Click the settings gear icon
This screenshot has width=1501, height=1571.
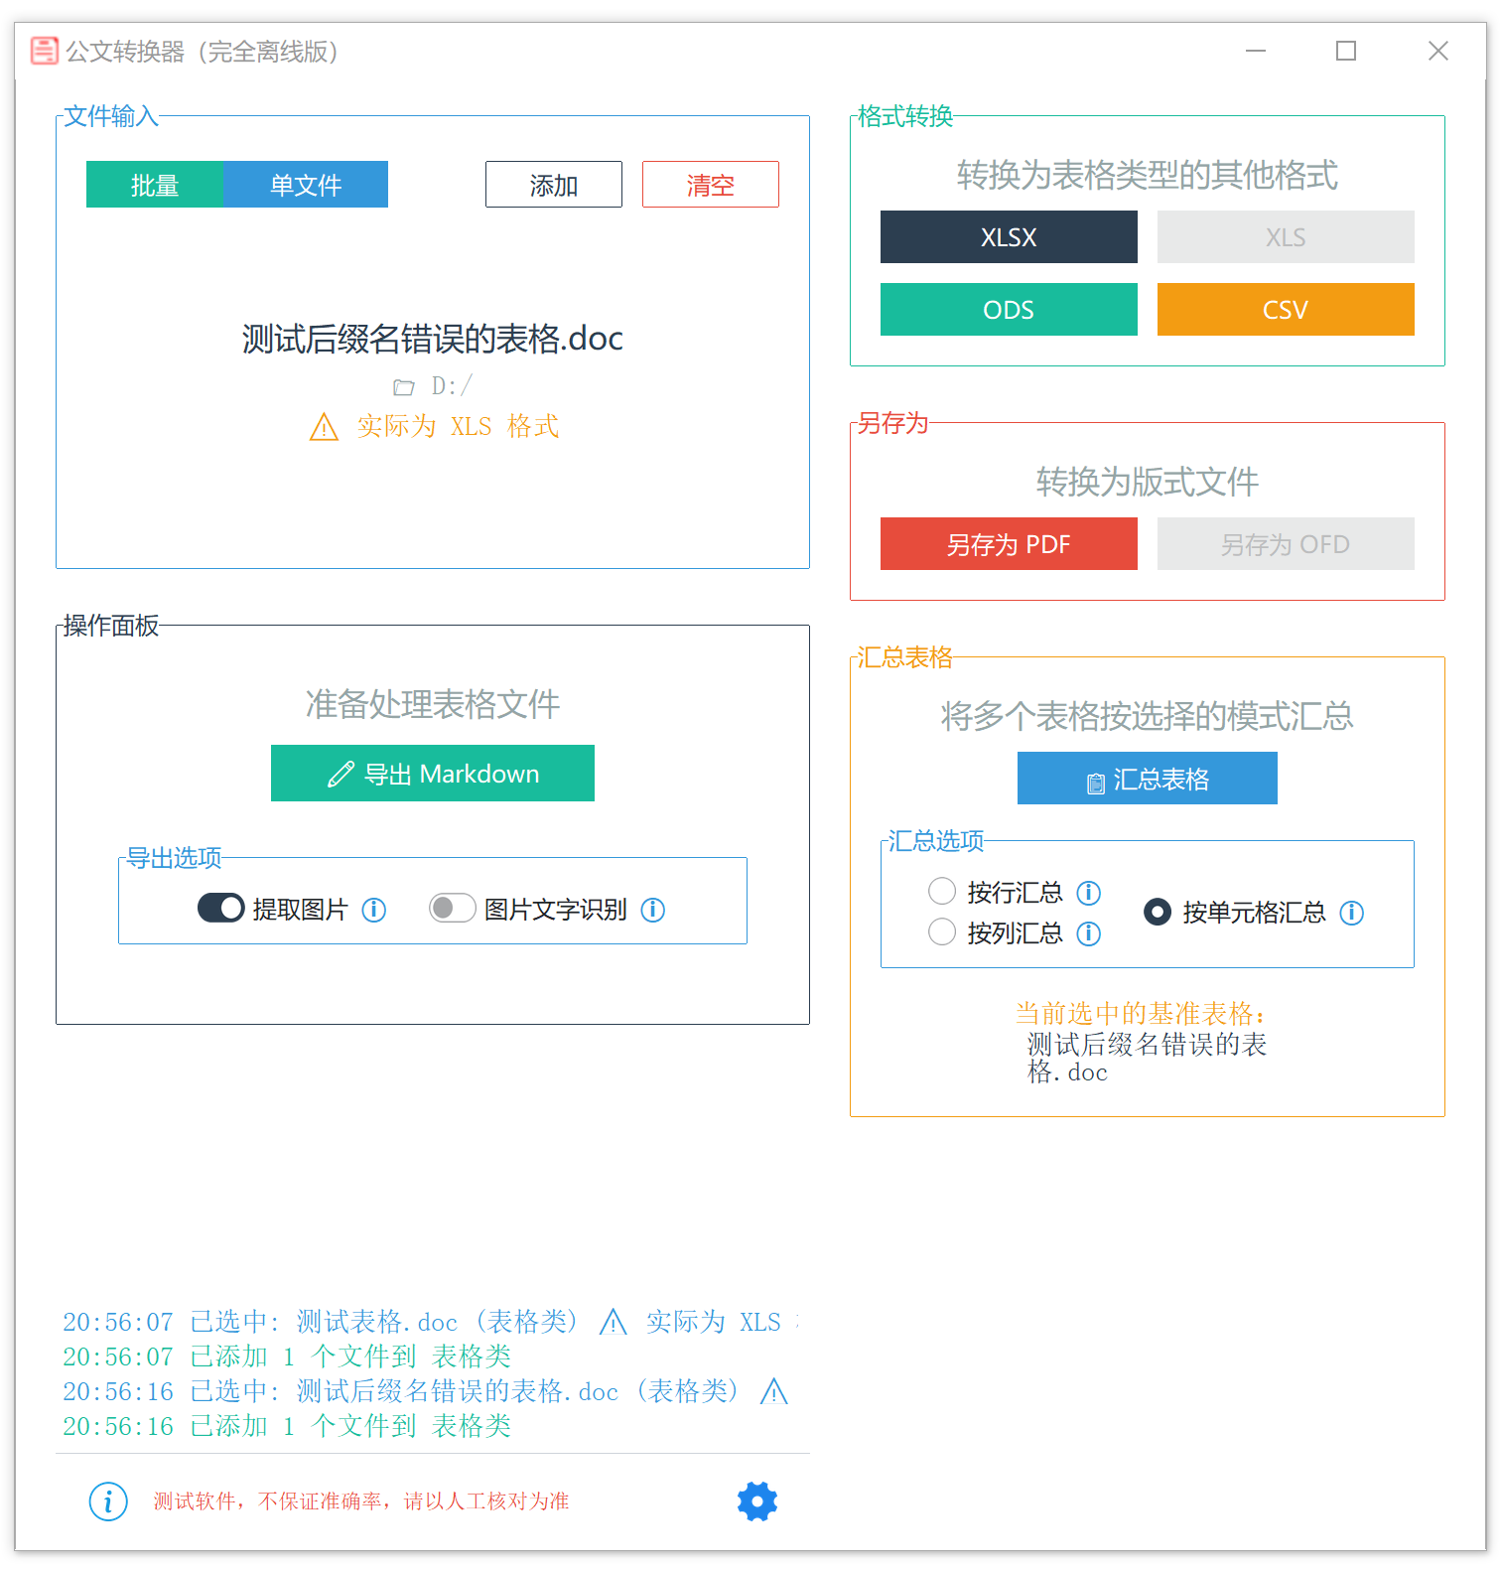tap(756, 1500)
